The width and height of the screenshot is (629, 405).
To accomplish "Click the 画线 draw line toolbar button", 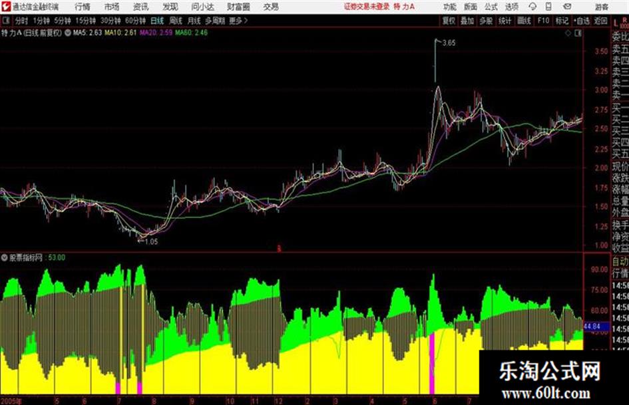I will click(524, 21).
